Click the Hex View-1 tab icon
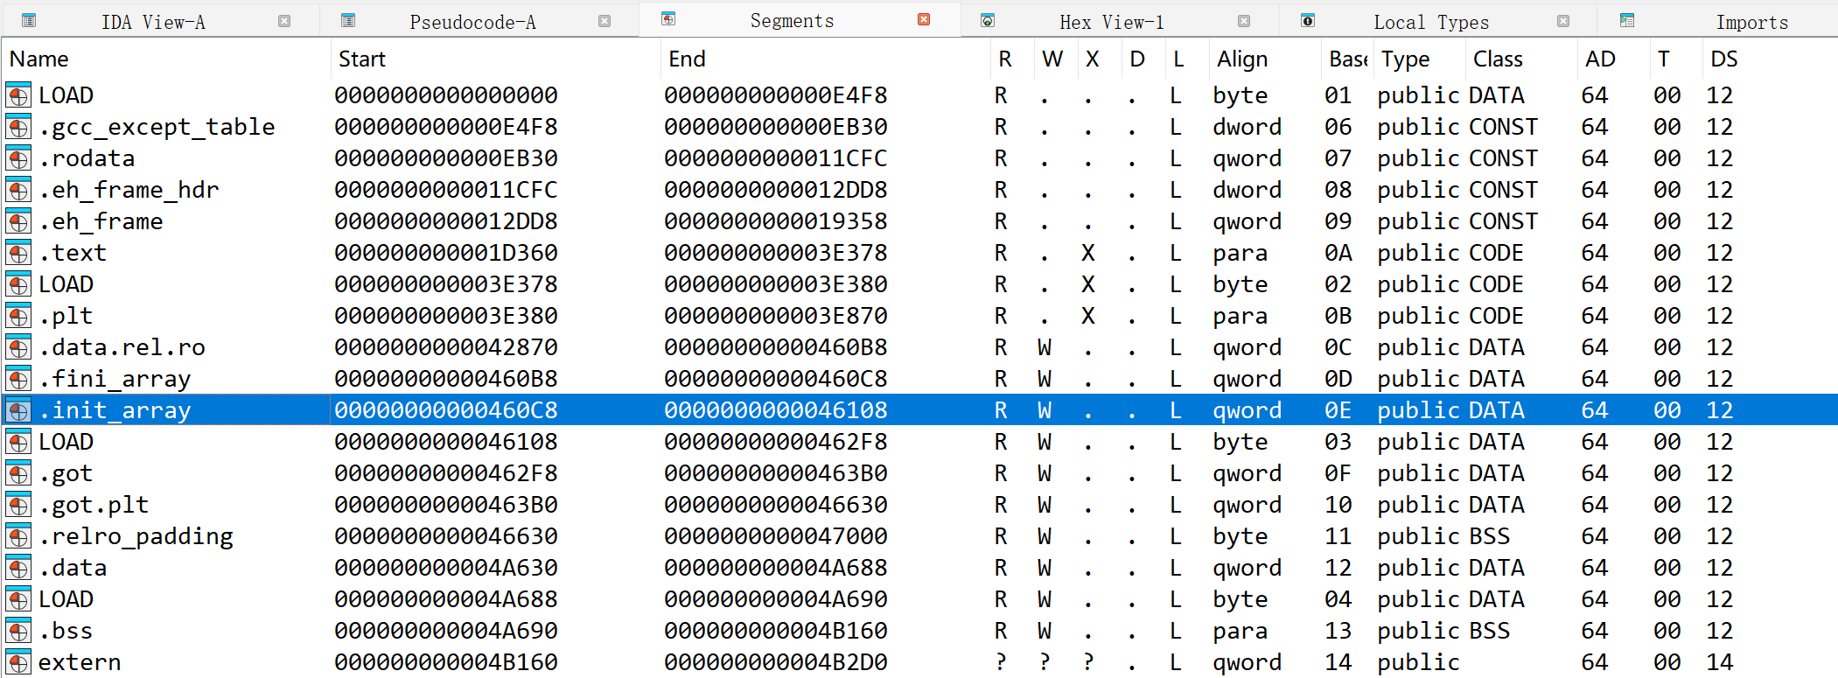Screen dimensions: 1838x678 click(x=988, y=21)
